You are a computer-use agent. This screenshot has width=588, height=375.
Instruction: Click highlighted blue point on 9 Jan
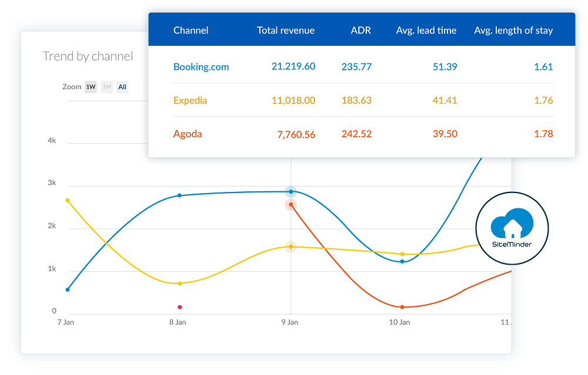tap(290, 192)
